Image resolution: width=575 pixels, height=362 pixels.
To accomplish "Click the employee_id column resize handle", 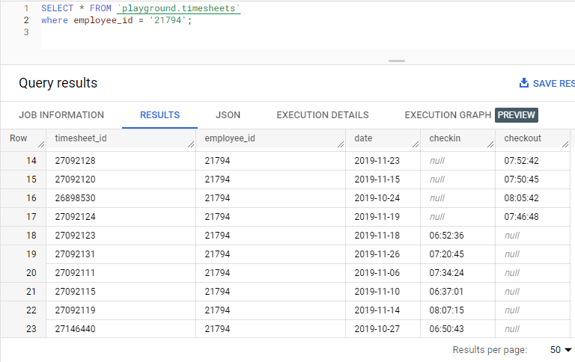I will pos(341,145).
